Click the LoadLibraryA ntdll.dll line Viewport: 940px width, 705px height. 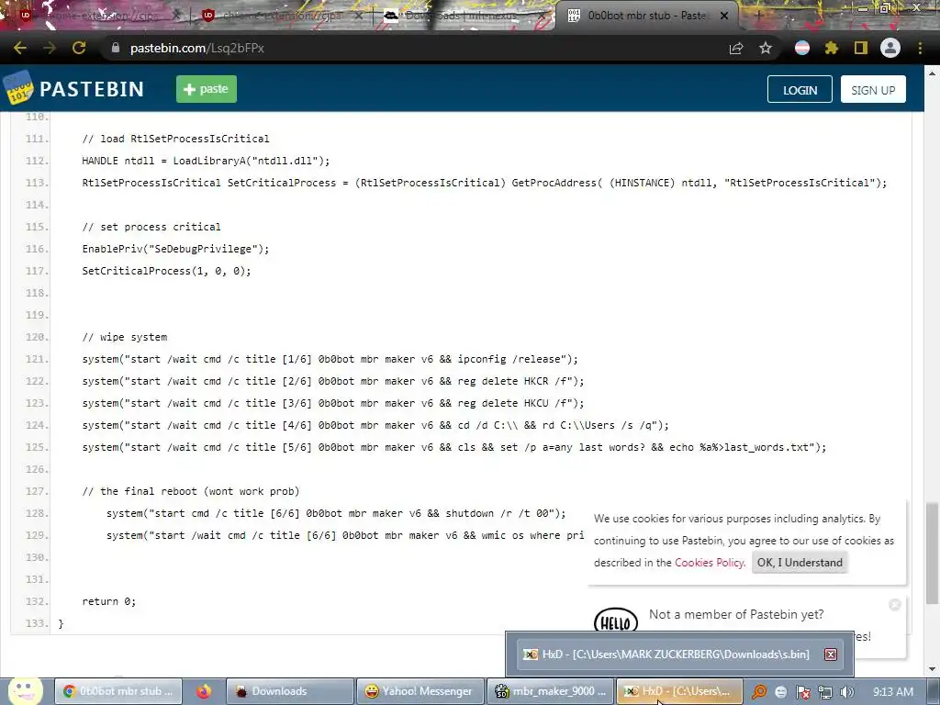click(206, 161)
